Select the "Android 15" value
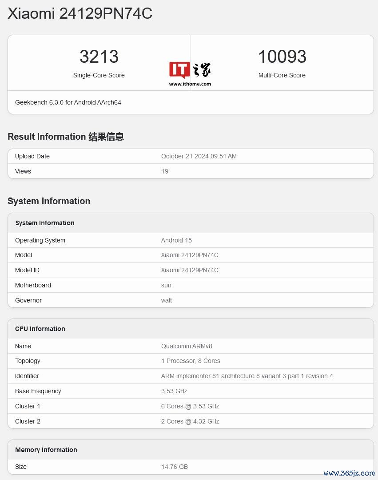 point(177,240)
